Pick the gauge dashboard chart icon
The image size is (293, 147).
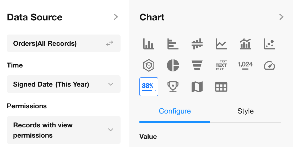click(x=269, y=65)
